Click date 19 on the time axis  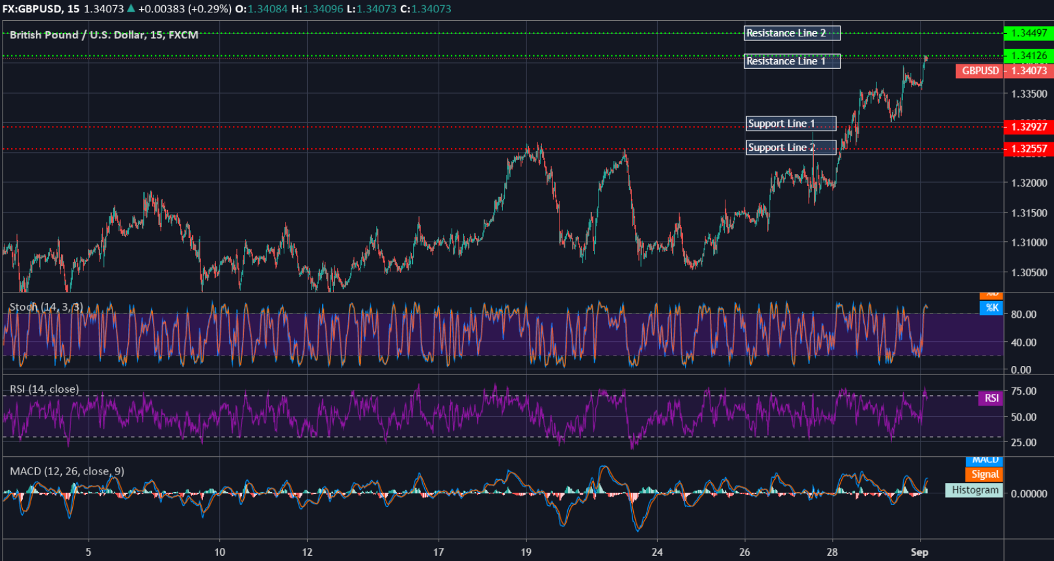tap(526, 552)
